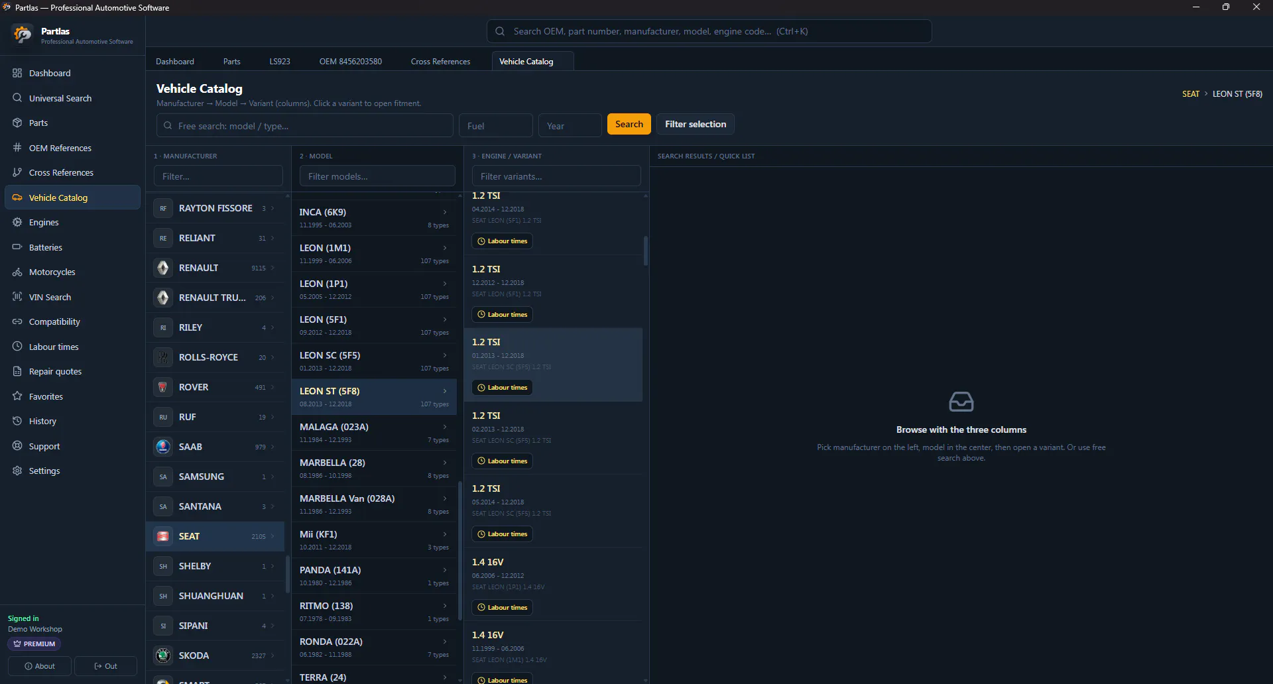The height and width of the screenshot is (684, 1273).
Task: Expand the ROVER manufacturer chevron
Action: pyautogui.click(x=273, y=387)
